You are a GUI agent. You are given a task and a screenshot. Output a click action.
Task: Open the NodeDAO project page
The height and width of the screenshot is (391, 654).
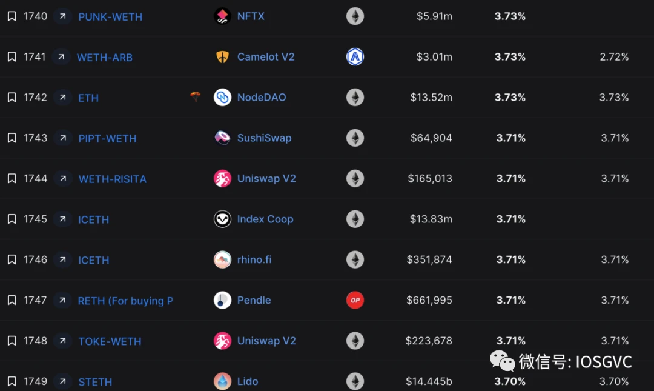(x=262, y=98)
